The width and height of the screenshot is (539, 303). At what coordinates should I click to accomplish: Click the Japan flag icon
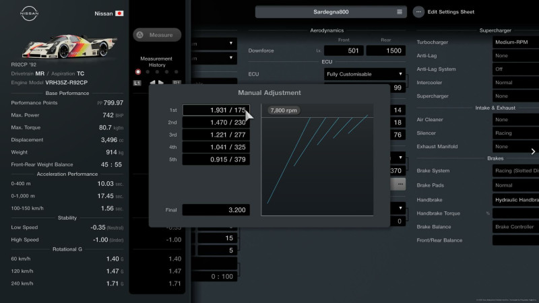[119, 13]
